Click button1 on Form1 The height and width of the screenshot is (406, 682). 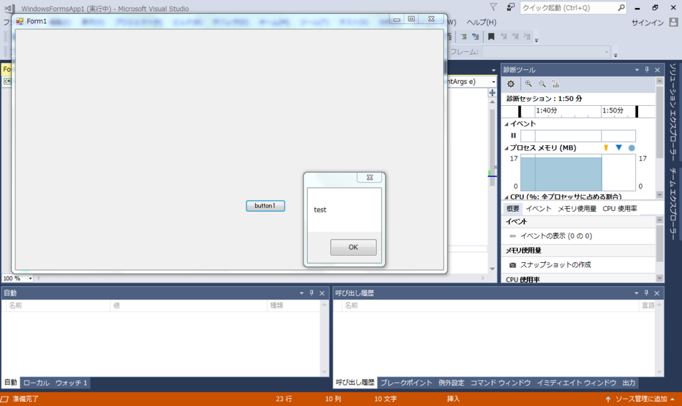(265, 206)
